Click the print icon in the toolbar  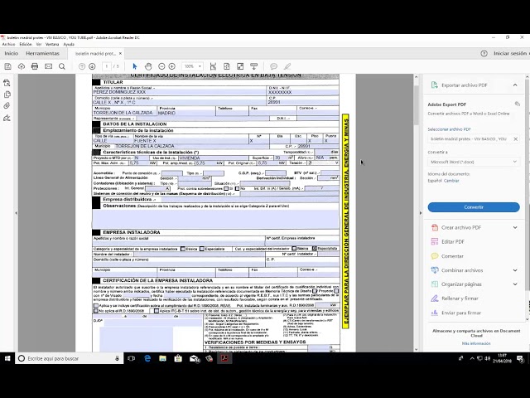[35, 66]
